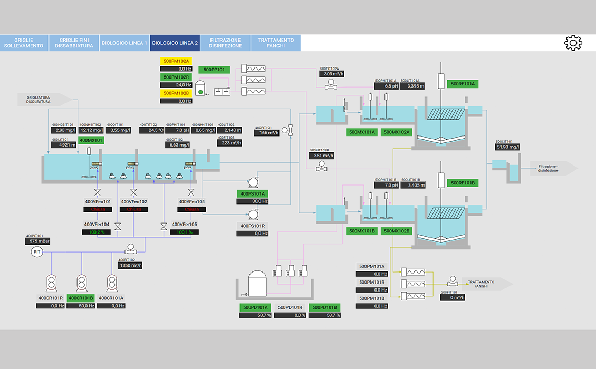
Task: Open the settings gear icon
Action: pos(573,43)
